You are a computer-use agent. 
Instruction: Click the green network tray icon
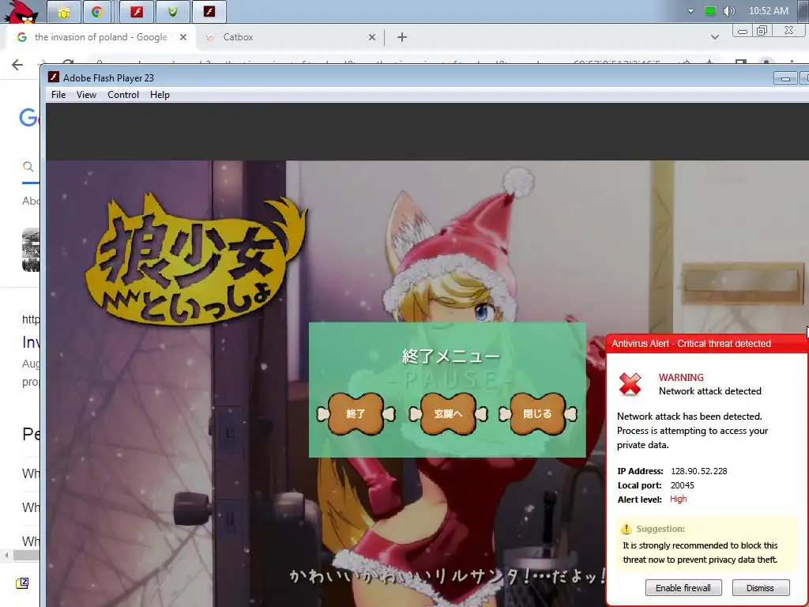pyautogui.click(x=710, y=11)
